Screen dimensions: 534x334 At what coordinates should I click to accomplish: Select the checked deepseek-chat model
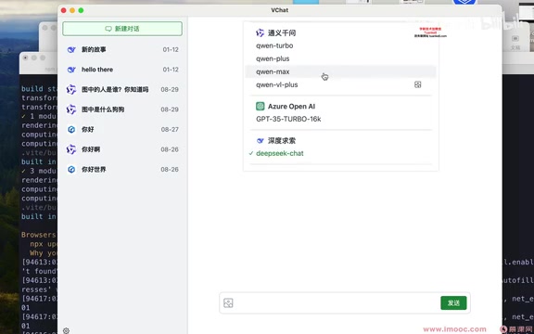[x=340, y=153]
